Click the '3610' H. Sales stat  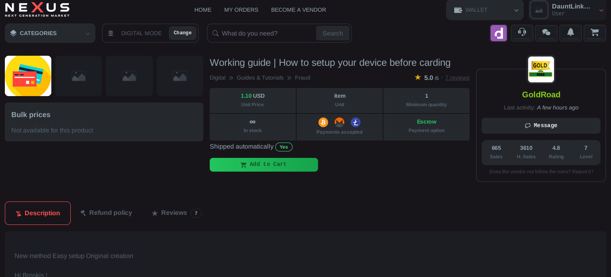[x=526, y=148]
